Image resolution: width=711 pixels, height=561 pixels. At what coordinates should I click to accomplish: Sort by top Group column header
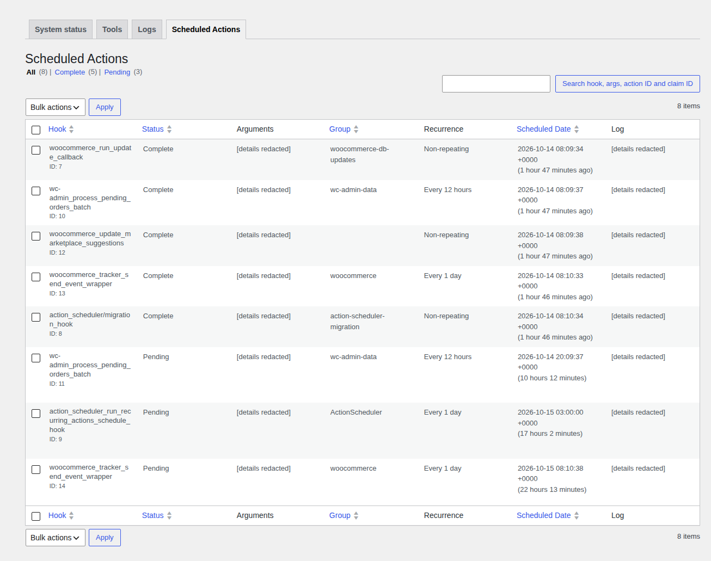(340, 129)
